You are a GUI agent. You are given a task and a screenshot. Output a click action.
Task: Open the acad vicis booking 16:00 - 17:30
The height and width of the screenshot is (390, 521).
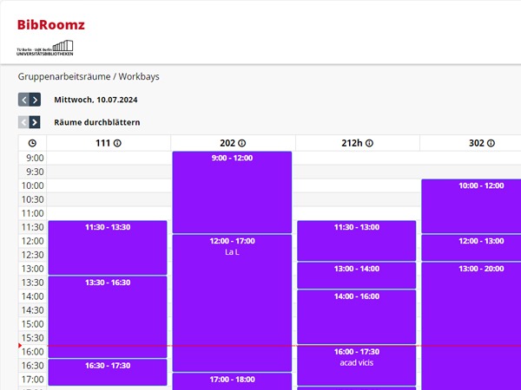357,365
